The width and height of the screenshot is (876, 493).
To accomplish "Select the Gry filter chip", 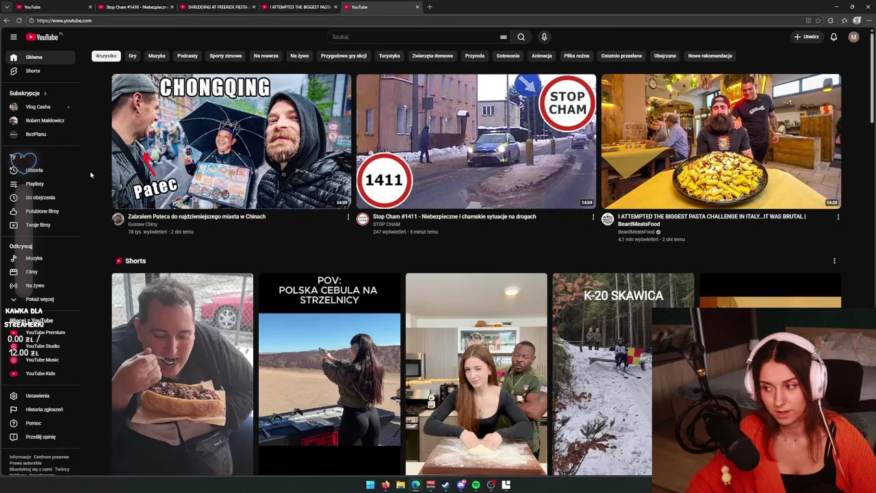I will click(x=132, y=56).
